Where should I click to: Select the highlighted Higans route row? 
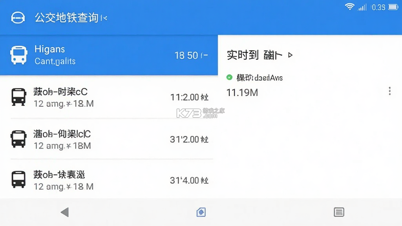(109, 55)
